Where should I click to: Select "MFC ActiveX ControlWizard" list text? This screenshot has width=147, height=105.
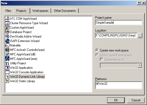pyautogui.click(x=27, y=50)
